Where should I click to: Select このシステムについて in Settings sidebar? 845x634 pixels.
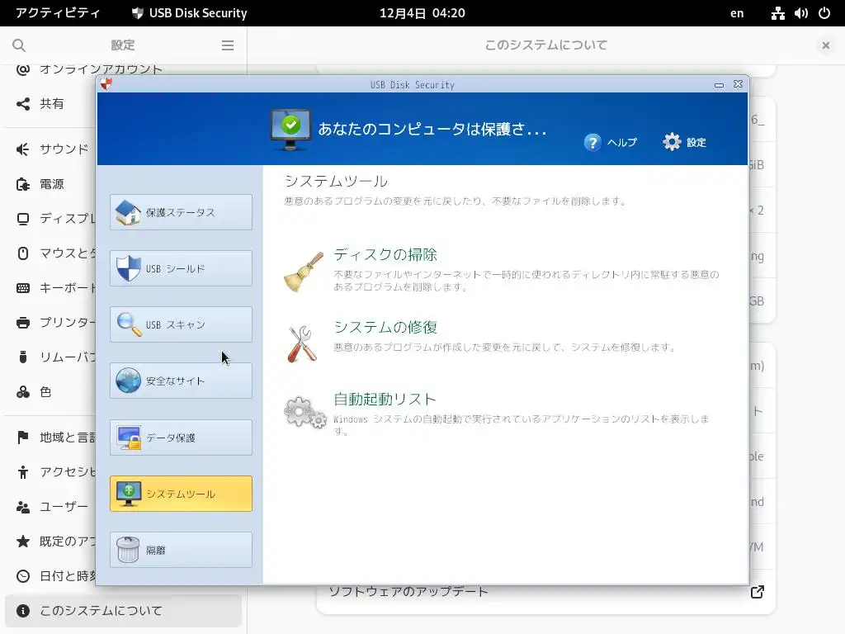tap(124, 611)
